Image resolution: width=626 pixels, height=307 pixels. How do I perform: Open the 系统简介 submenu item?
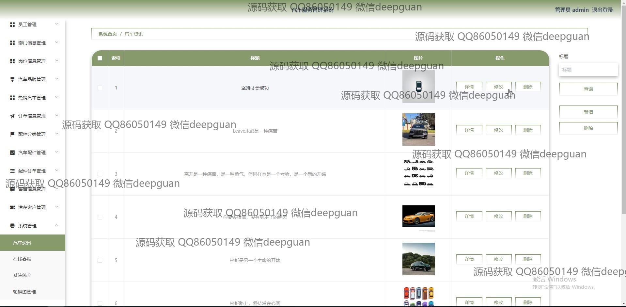[33, 275]
